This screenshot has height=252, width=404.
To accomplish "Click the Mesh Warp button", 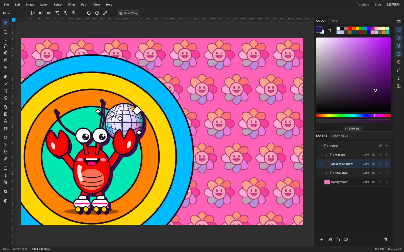I will pos(129,13).
